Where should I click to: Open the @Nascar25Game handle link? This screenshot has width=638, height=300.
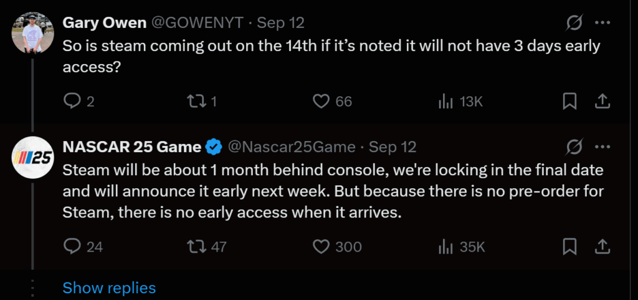pyautogui.click(x=292, y=147)
